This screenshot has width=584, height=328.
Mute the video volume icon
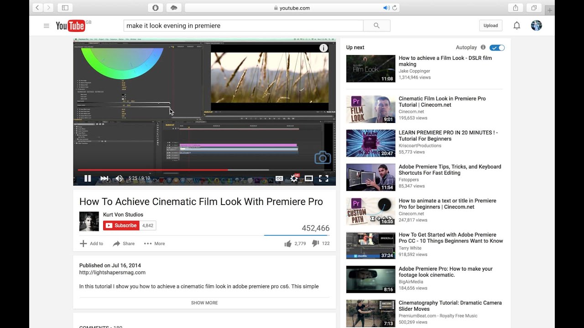click(119, 179)
